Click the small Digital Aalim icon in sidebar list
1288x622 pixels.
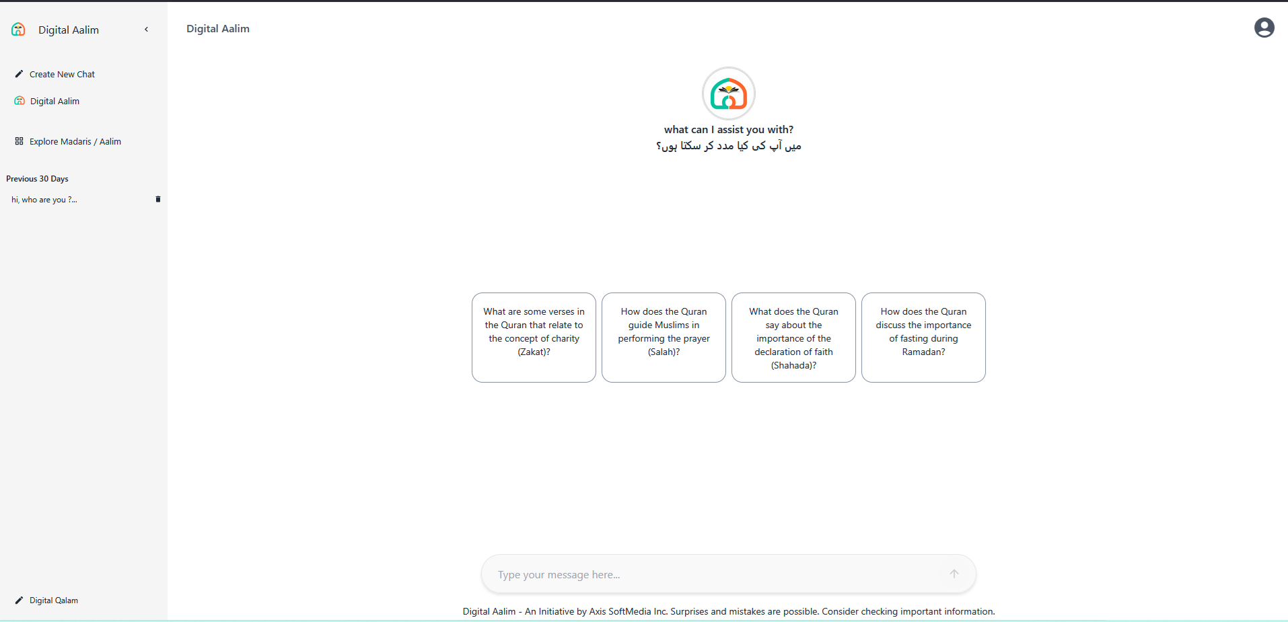20,101
